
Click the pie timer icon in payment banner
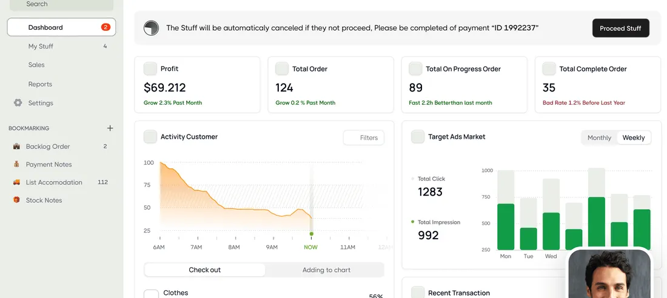pyautogui.click(x=151, y=28)
